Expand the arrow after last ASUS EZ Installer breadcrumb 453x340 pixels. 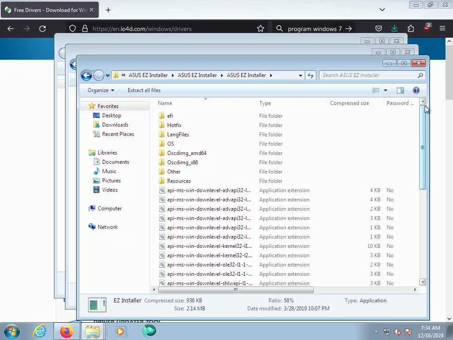(x=271, y=75)
